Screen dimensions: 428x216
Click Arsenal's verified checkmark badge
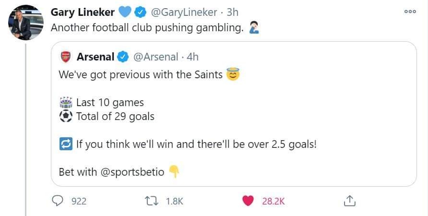(122, 57)
